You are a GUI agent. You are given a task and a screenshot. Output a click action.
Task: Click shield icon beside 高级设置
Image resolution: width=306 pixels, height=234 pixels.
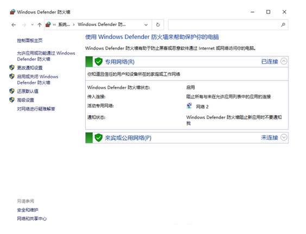click(12, 100)
